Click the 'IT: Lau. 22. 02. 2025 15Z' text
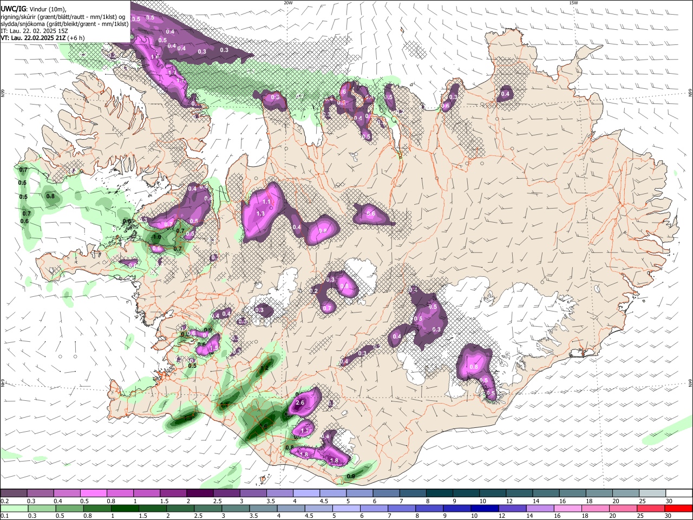Viewport: 693px width, 520px height. 34,31
